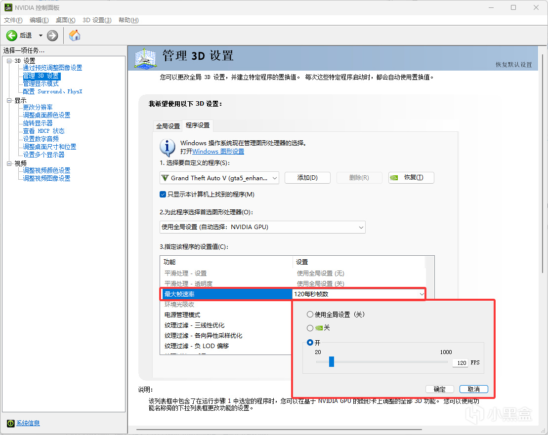The width and height of the screenshot is (548, 435).
Task: Collapse the 视频 tree node
Action: (9, 163)
